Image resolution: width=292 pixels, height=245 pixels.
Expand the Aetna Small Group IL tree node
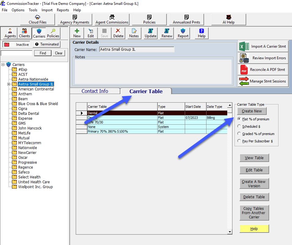coord(9,84)
